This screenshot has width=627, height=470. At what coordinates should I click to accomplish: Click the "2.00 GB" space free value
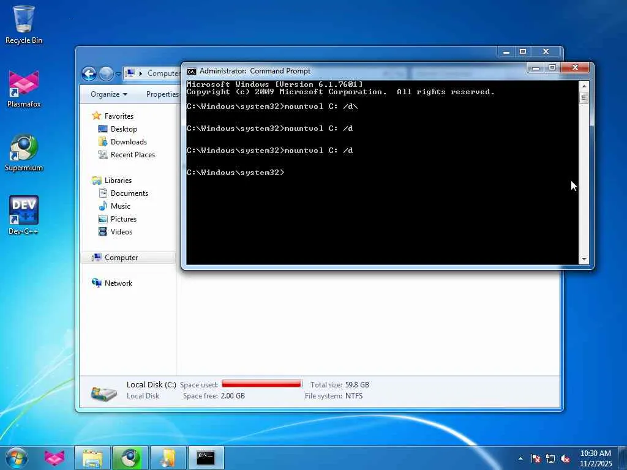click(233, 396)
